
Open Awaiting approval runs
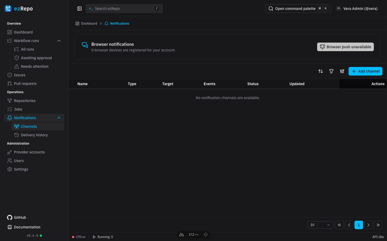38,58
